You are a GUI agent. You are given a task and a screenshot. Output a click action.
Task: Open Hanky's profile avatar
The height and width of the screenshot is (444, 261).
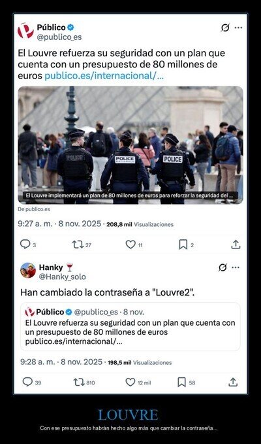(x=28, y=270)
